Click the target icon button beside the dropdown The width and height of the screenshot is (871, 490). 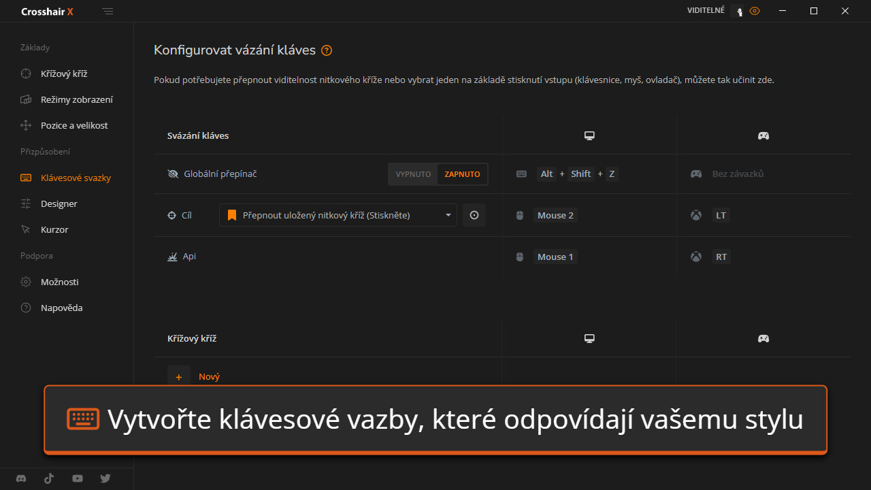pyautogui.click(x=474, y=215)
